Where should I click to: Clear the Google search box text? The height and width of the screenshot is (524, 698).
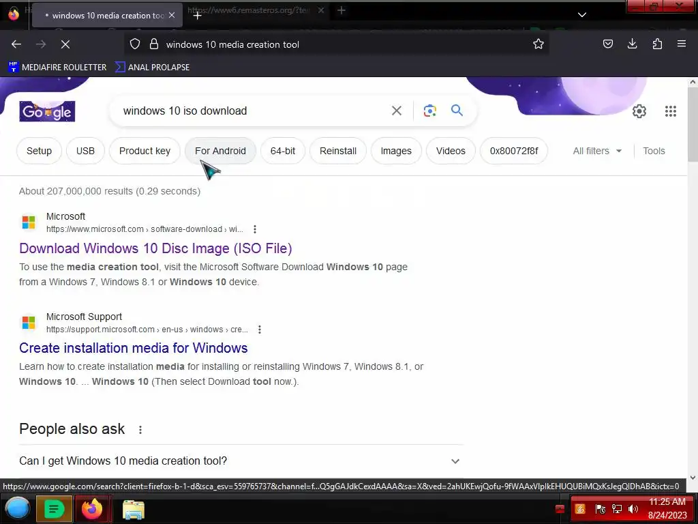tap(396, 111)
